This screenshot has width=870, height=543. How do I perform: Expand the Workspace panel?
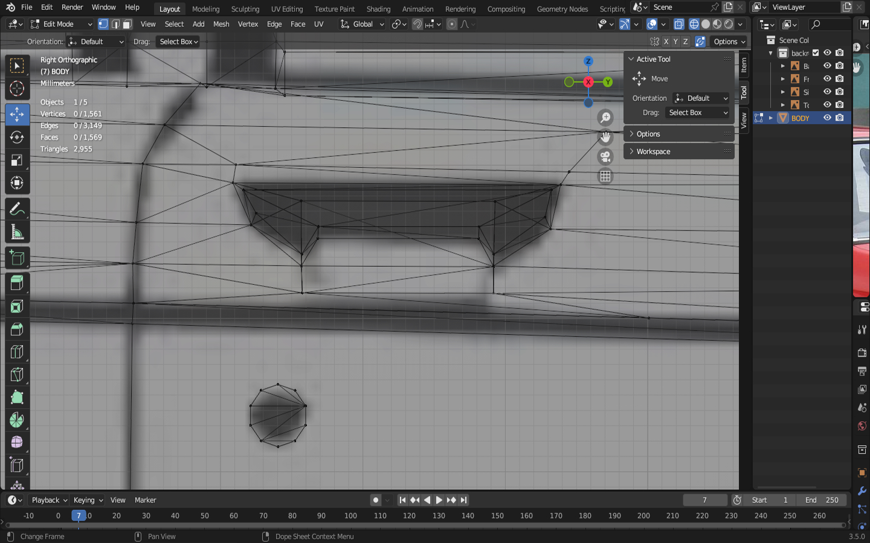[x=653, y=151]
